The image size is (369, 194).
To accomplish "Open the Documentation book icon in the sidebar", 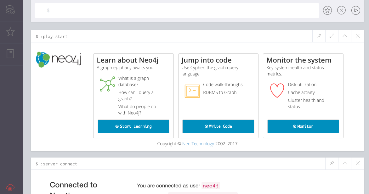I will 10,54.
